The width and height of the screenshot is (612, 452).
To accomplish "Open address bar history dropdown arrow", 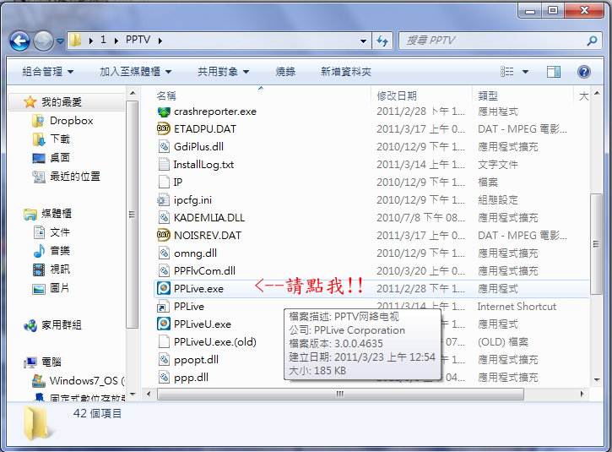I will 363,41.
